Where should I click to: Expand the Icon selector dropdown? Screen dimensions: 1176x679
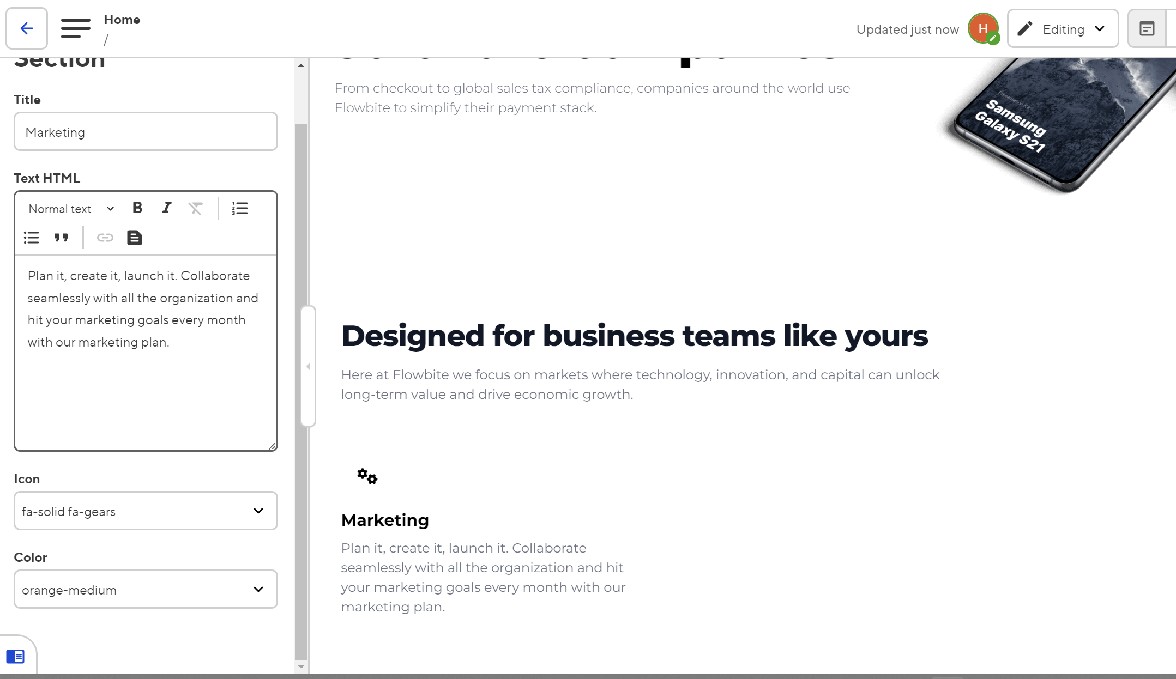258,510
